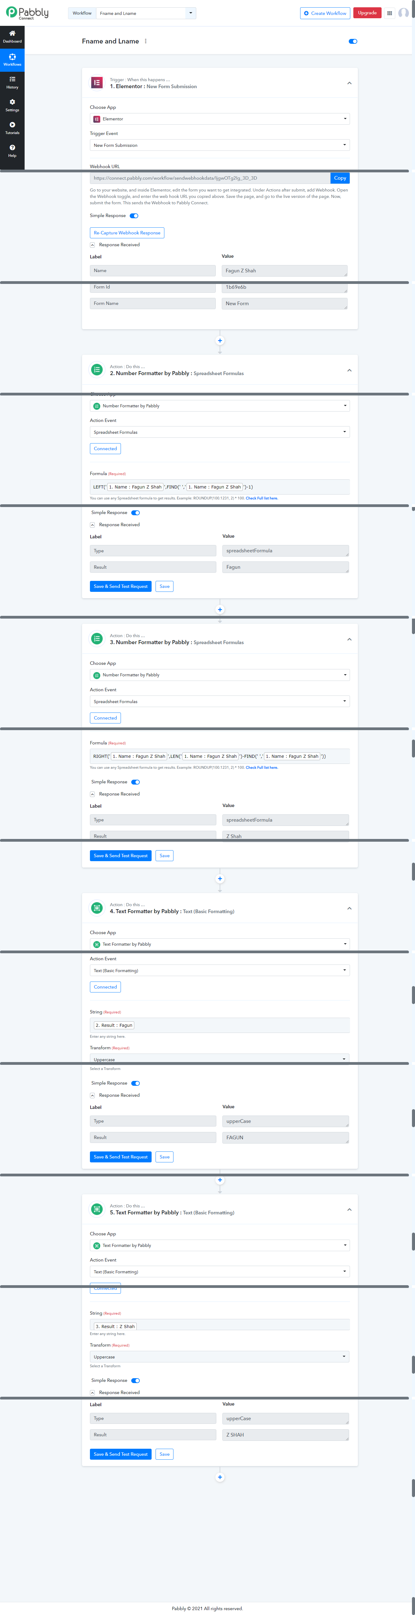415x1615 pixels.
Task: Click Re-Capture Webhook Response
Action: click(127, 233)
